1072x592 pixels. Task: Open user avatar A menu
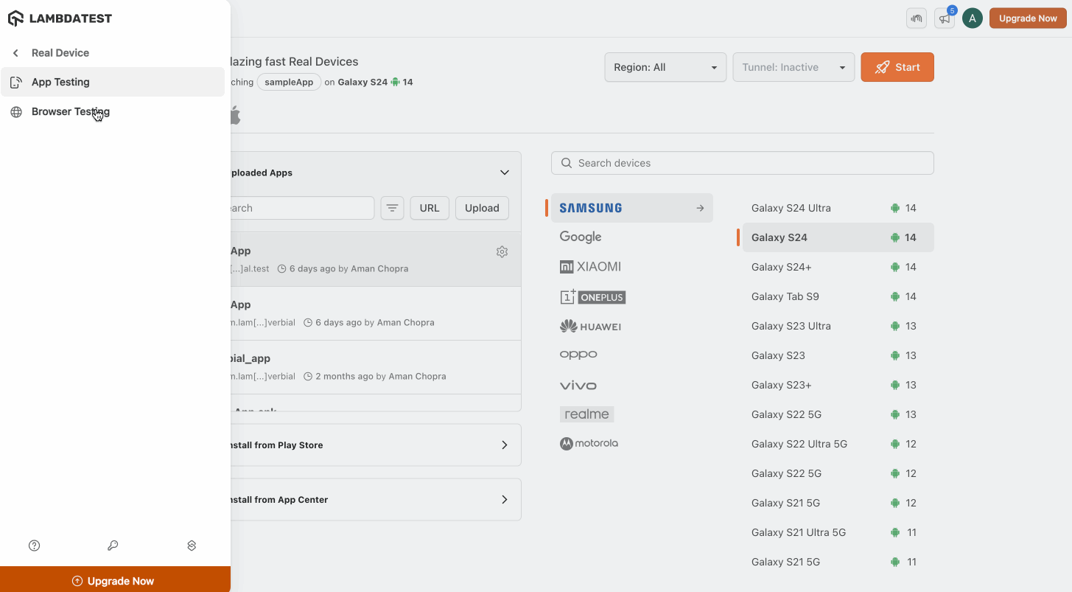(x=972, y=18)
